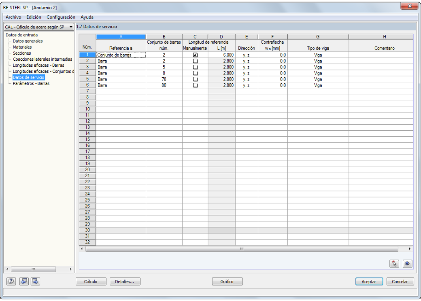Screen dimensions: 421x301
Task: Open the Detalles... dialog button
Action: click(x=125, y=282)
